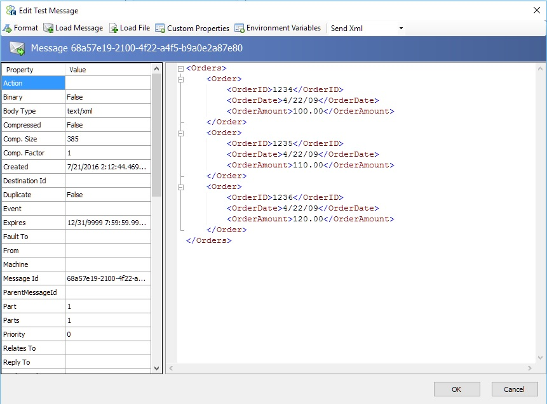Click the Load File toolbar label
Image resolution: width=547 pixels, height=404 pixels.
[135, 28]
